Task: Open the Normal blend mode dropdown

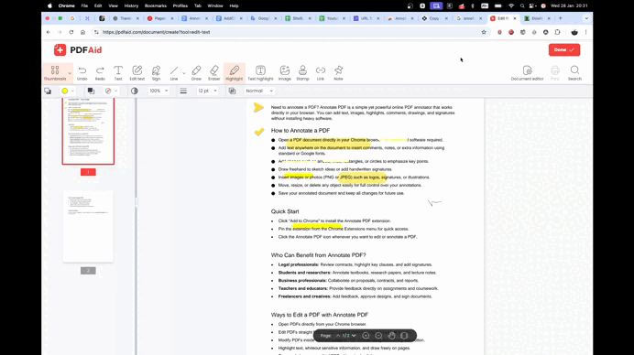Action: tap(259, 91)
